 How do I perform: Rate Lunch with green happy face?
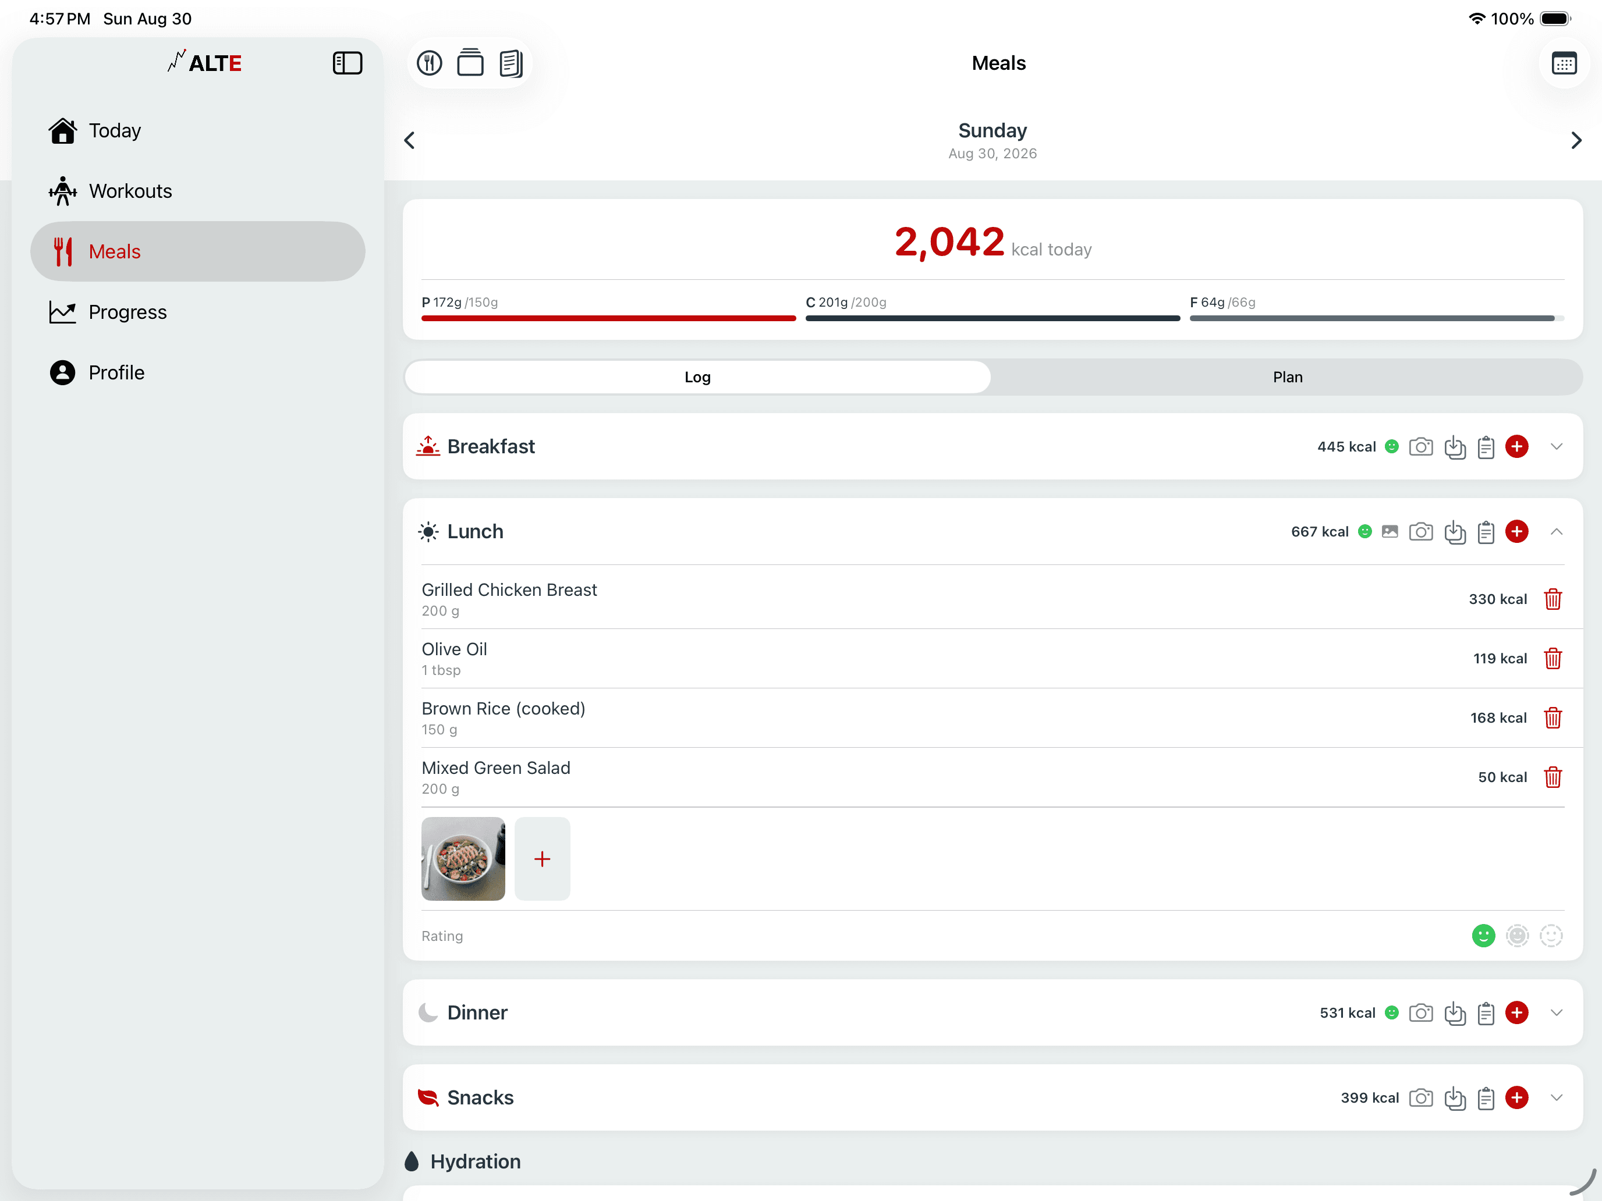[1483, 936]
